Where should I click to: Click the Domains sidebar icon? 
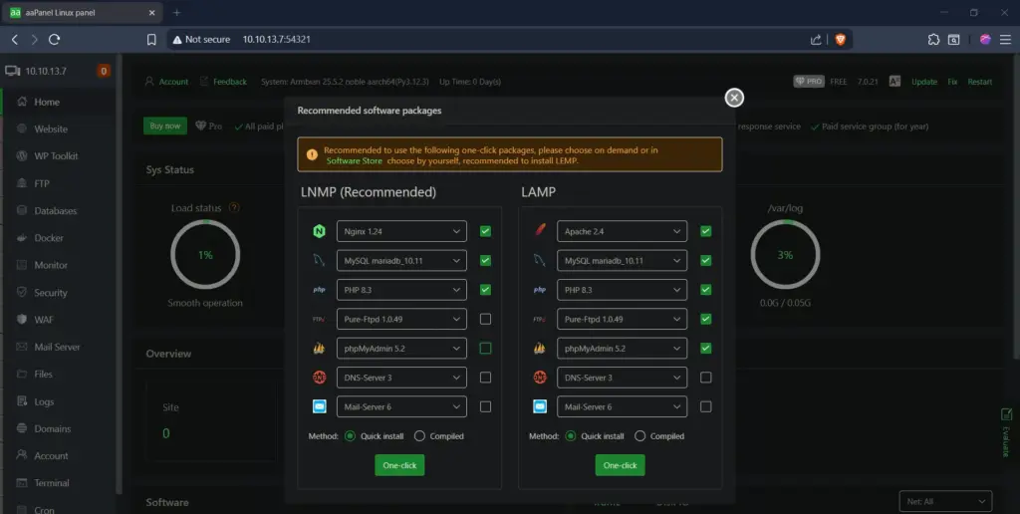(x=22, y=428)
